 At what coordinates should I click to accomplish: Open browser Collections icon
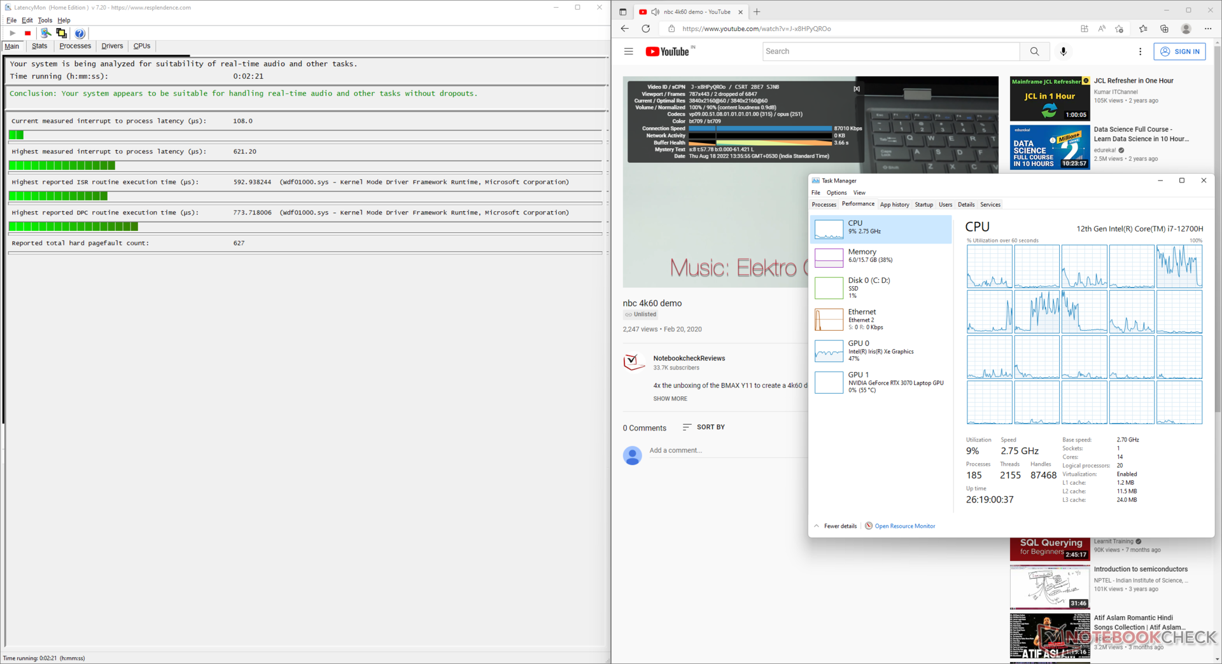[x=1164, y=29]
